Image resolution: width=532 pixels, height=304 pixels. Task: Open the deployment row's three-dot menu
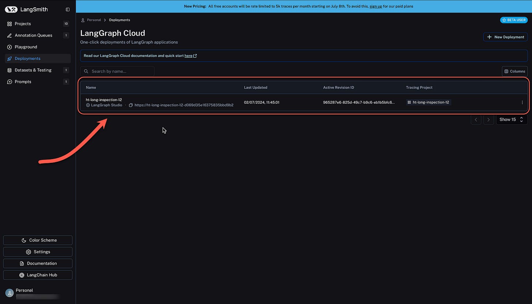coord(522,103)
